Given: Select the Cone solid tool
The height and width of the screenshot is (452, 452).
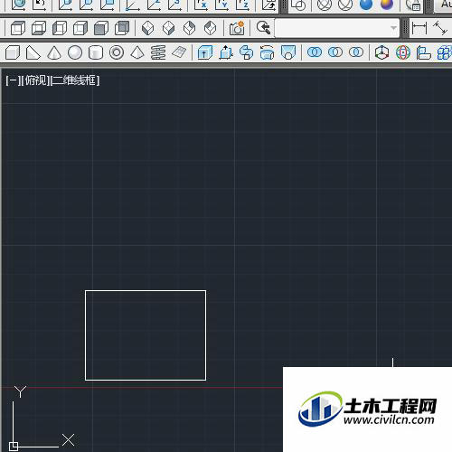Looking at the screenshot, I should [54, 52].
